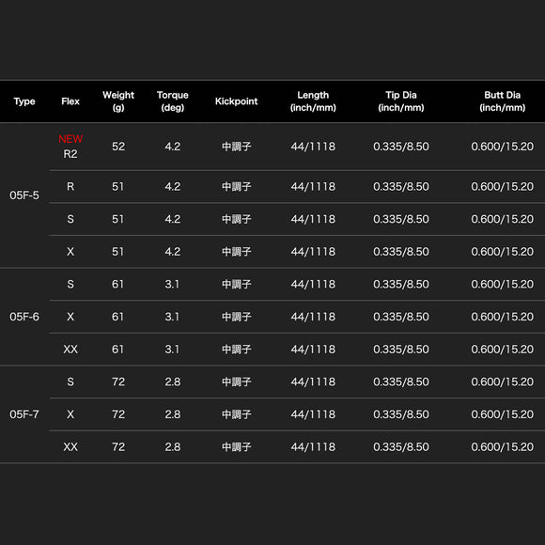This screenshot has width=545, height=545.
Task: Click the R2 flex cell
Action: (70, 154)
